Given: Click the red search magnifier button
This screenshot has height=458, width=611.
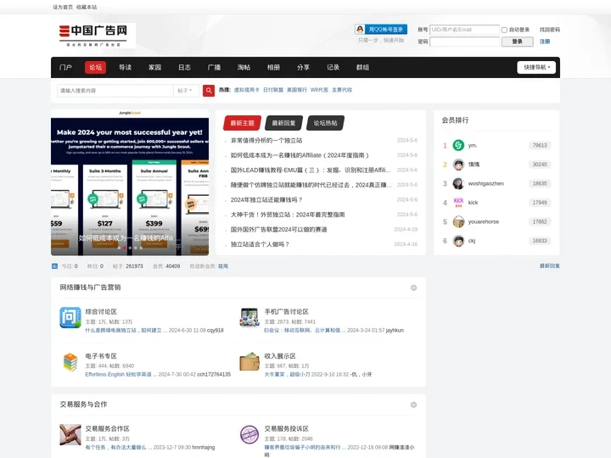Looking at the screenshot, I should pyautogui.click(x=209, y=91).
